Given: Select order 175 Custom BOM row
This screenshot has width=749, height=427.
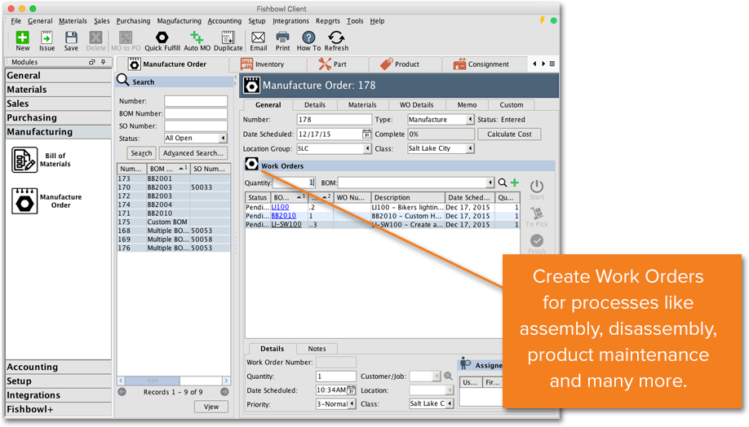Looking at the screenshot, I should point(174,222).
